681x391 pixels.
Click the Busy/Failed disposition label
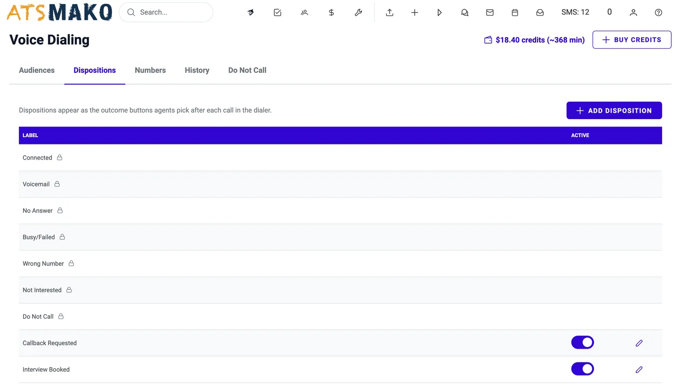point(39,237)
